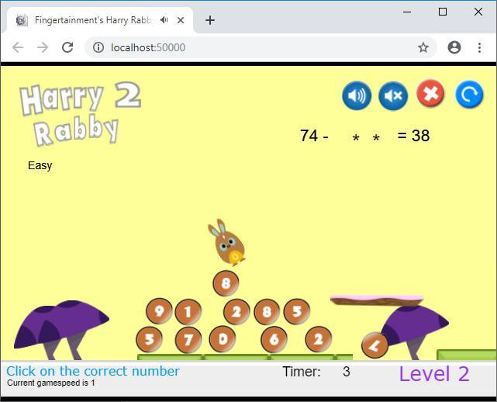Pick the number 6 ball
The image size is (497, 402).
274,339
